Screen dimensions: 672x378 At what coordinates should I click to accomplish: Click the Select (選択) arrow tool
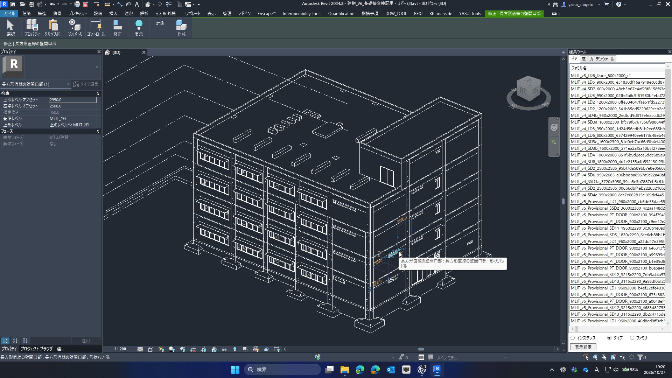point(10,28)
